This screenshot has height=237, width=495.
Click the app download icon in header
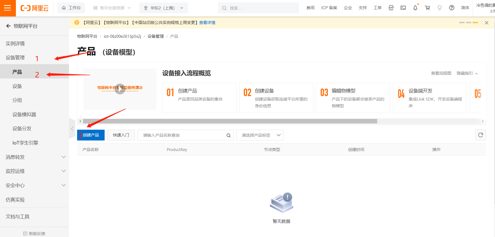(391, 8)
